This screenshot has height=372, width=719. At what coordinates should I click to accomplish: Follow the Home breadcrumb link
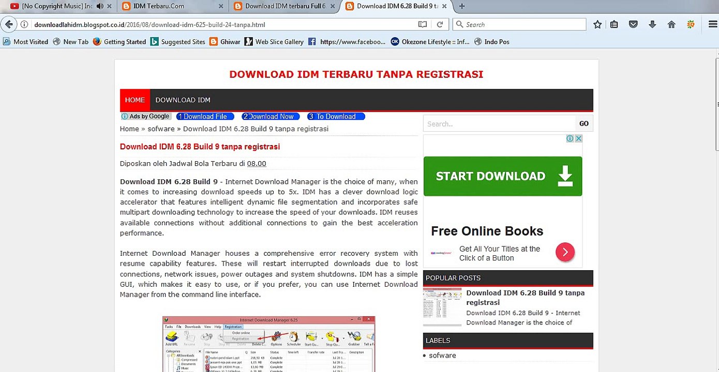(x=129, y=129)
